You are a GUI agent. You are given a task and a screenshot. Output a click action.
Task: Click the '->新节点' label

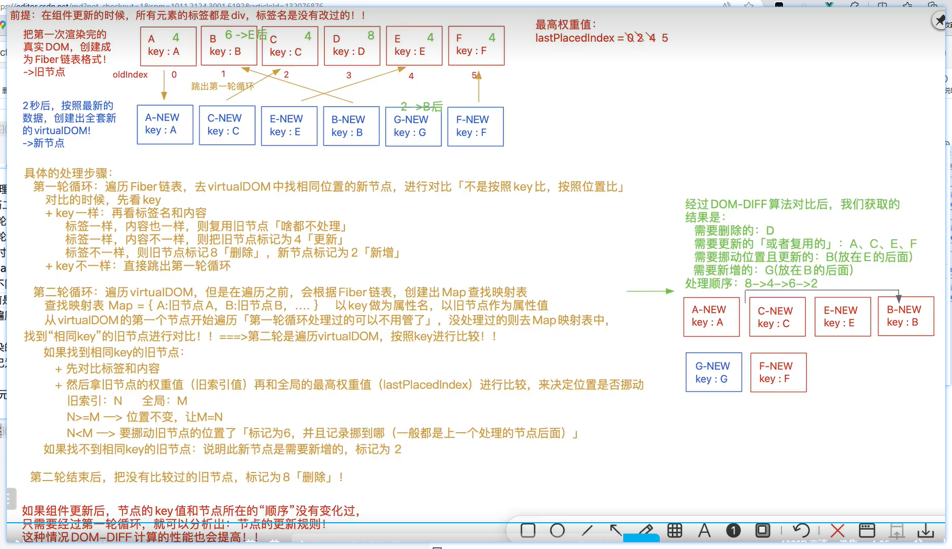pyautogui.click(x=43, y=143)
